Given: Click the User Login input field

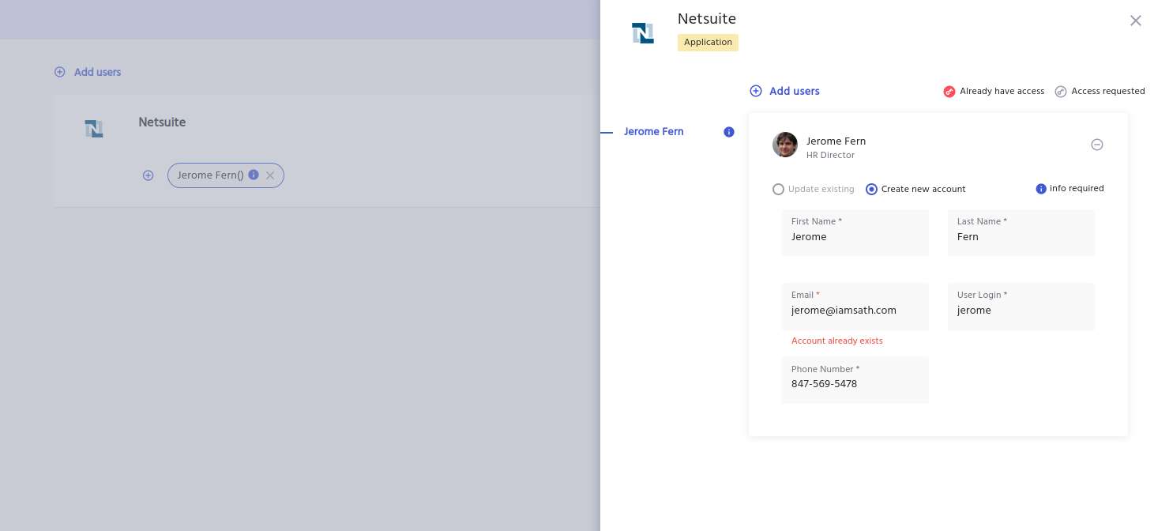Looking at the screenshot, I should 1021,311.
